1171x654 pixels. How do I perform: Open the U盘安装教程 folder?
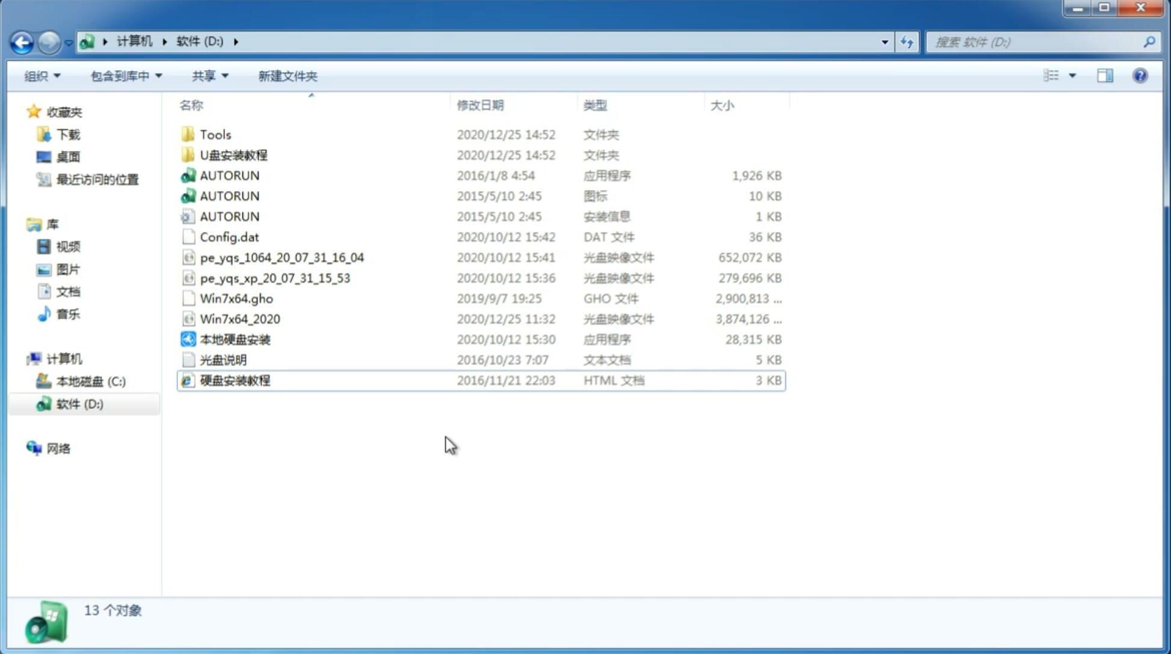click(x=233, y=154)
